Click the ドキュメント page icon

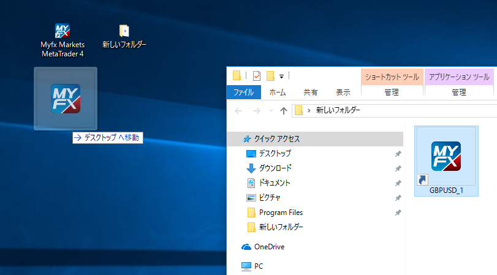coord(251,183)
